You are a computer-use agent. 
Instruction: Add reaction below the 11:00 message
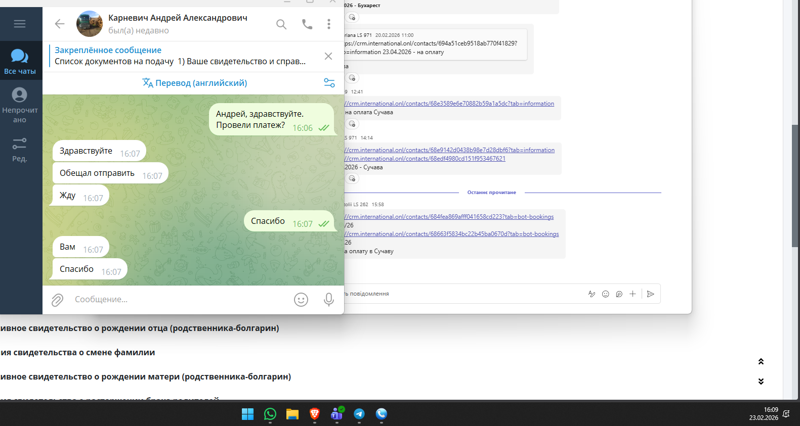(352, 78)
